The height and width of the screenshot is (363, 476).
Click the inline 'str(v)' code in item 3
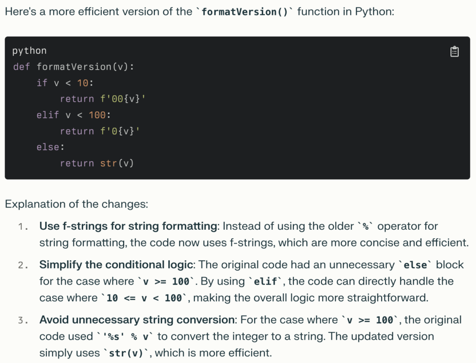127,353
